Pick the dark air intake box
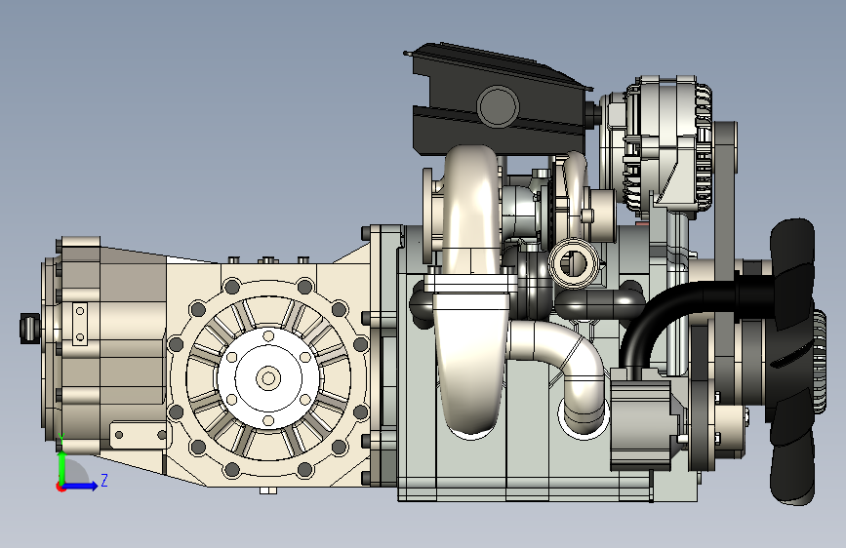This screenshot has height=548, width=846. [x=497, y=101]
